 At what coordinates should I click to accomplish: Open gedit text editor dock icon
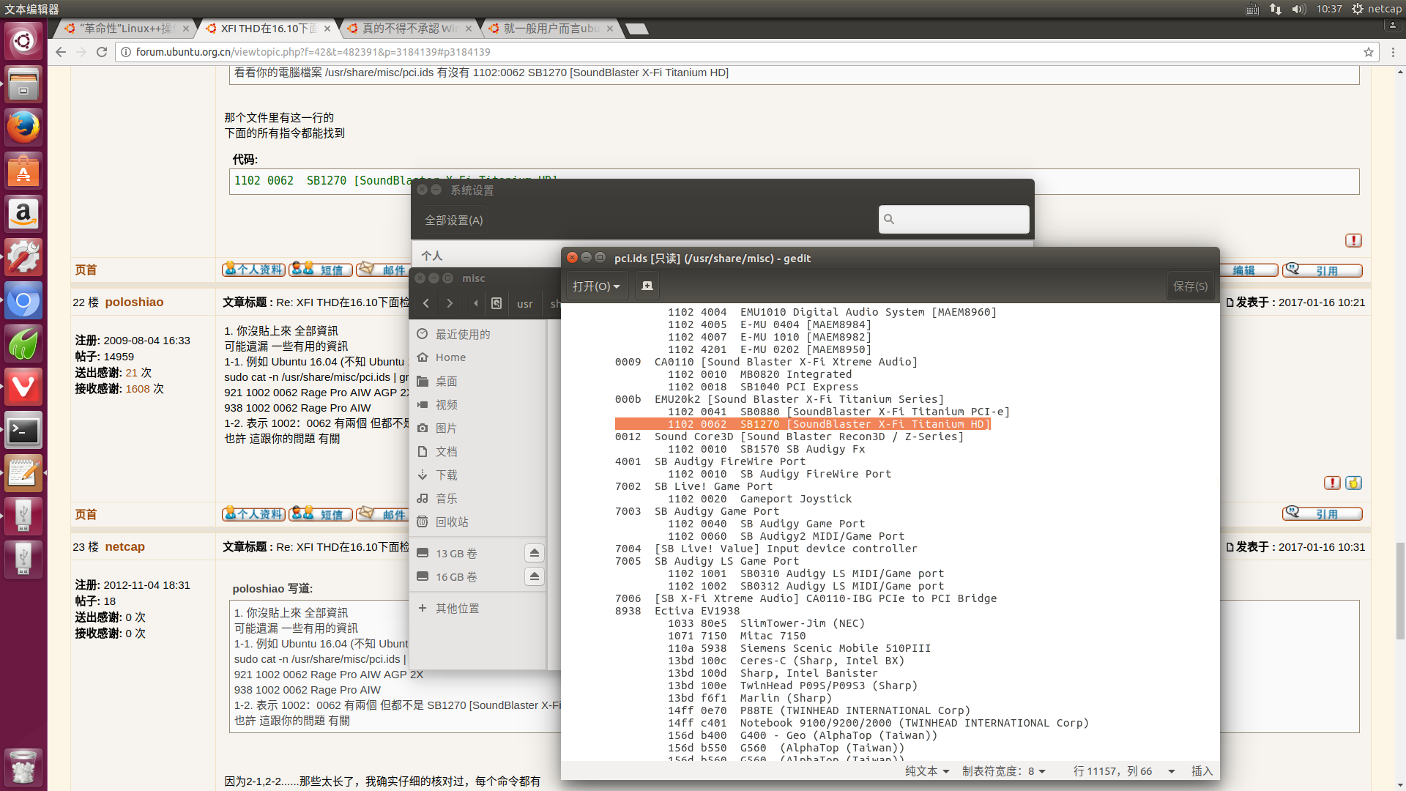23,473
